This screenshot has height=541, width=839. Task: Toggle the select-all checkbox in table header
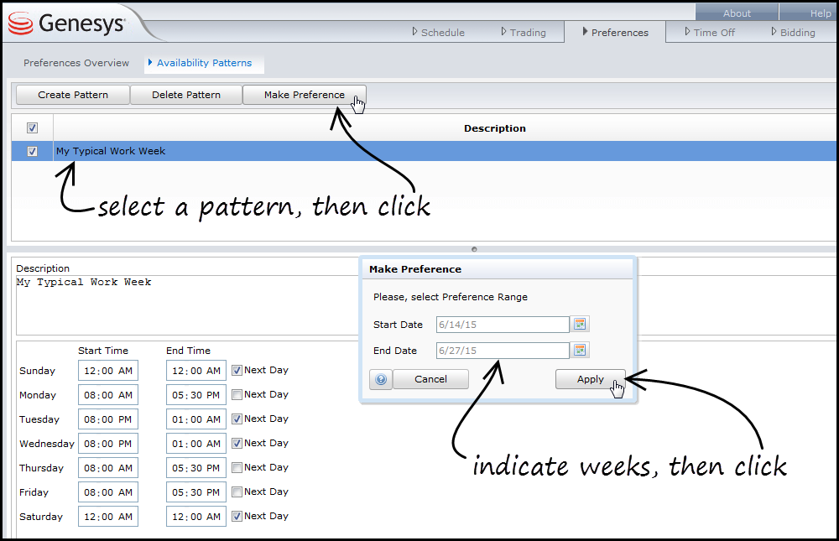32,128
